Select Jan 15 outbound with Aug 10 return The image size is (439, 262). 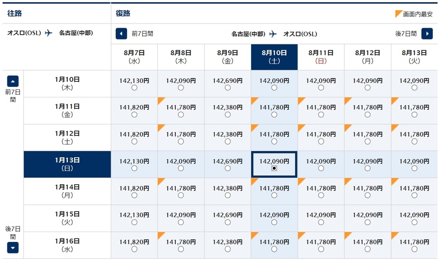click(274, 222)
